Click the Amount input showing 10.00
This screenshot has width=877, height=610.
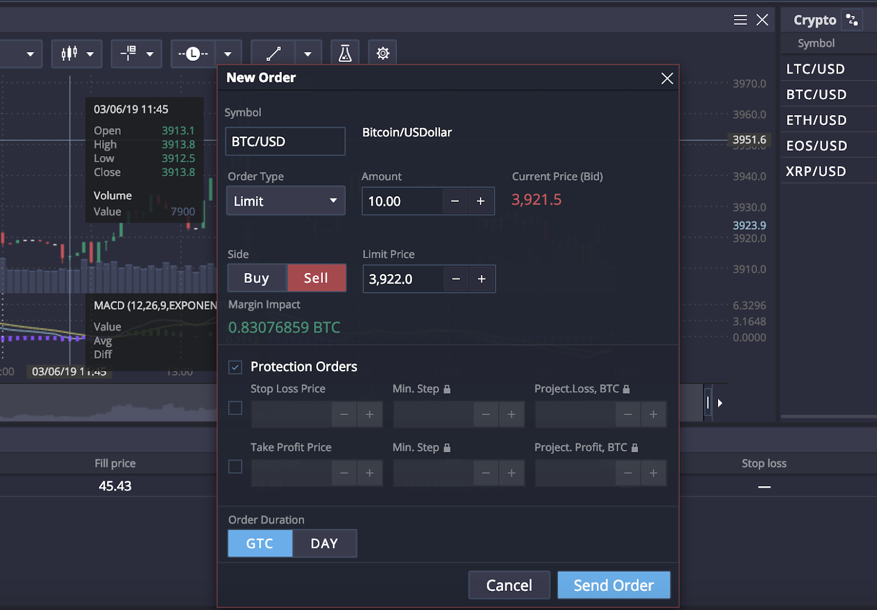pos(402,201)
